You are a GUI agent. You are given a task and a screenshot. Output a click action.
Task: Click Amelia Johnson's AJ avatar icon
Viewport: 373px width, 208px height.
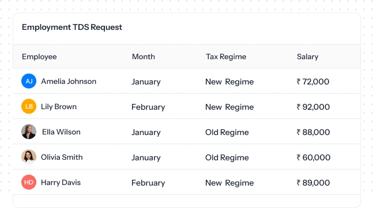(29, 81)
